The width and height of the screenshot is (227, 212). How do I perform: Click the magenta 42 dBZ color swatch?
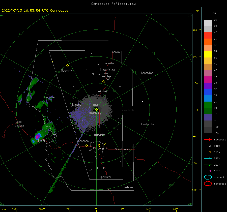point(208,79)
